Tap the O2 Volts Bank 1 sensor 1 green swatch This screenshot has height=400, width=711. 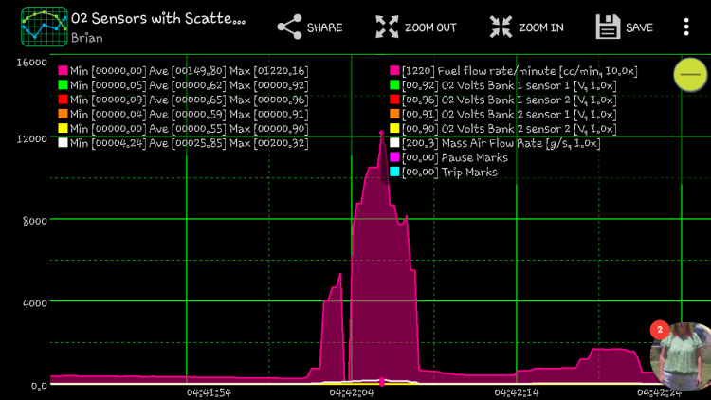pyautogui.click(x=394, y=84)
